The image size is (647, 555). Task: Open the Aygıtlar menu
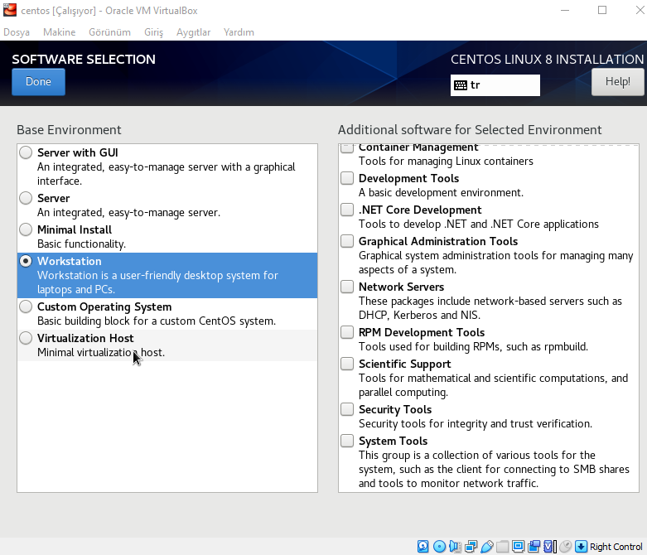click(x=194, y=32)
